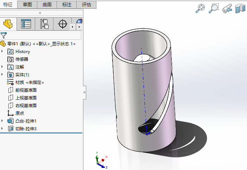Open the DimXpertManager crosshair tab
The image size is (247, 170).
pyautogui.click(x=63, y=24)
